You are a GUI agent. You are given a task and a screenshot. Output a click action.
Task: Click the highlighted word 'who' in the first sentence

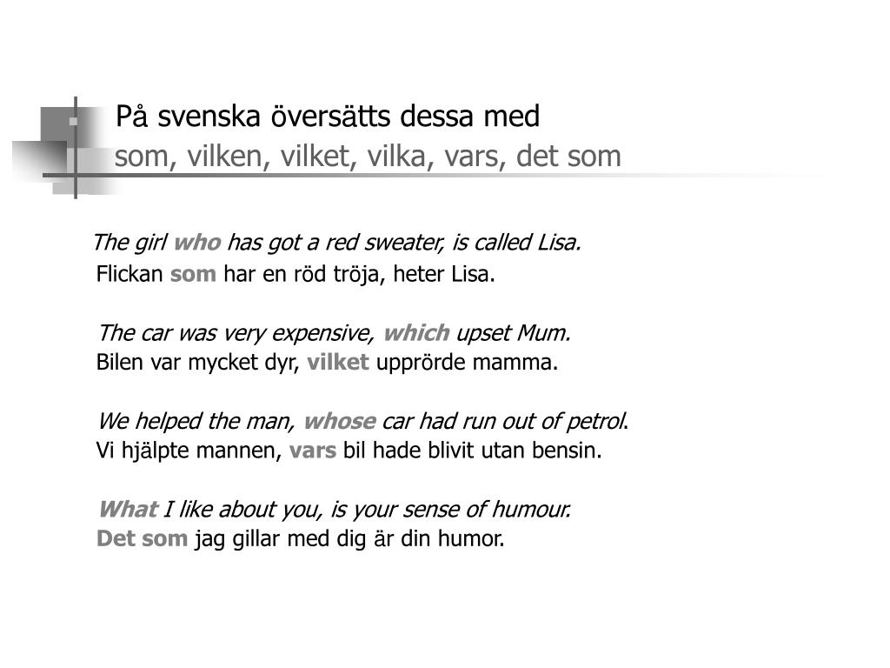[x=197, y=243]
